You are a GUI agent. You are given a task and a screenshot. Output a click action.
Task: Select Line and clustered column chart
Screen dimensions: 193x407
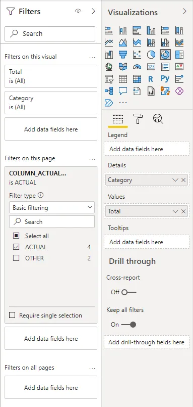pos(165,42)
